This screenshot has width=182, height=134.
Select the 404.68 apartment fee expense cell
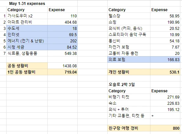(x=63, y=22)
